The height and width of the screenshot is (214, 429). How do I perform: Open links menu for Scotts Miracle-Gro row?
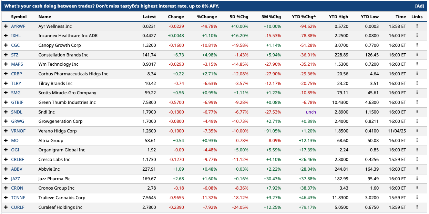[417, 93]
